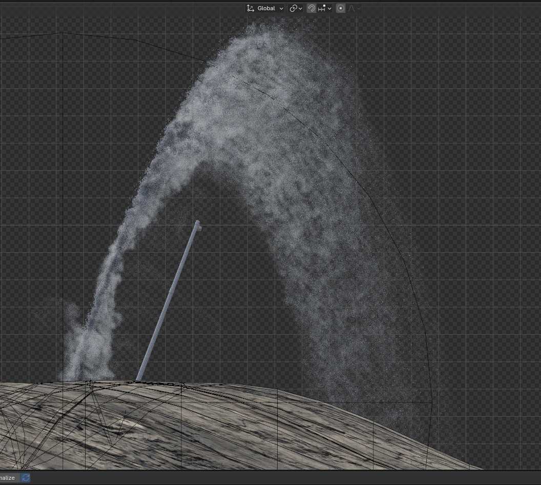
Task: Click the base of the pole
Action: [139, 378]
